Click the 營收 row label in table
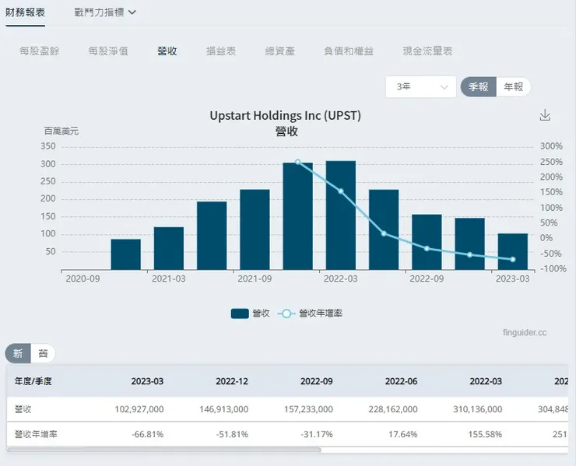Image resolution: width=576 pixels, height=466 pixels. pos(23,409)
